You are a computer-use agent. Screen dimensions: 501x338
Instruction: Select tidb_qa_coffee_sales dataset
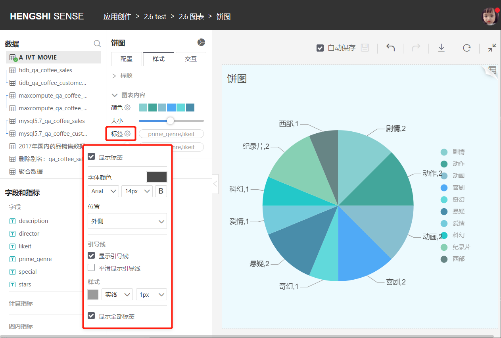(45, 70)
